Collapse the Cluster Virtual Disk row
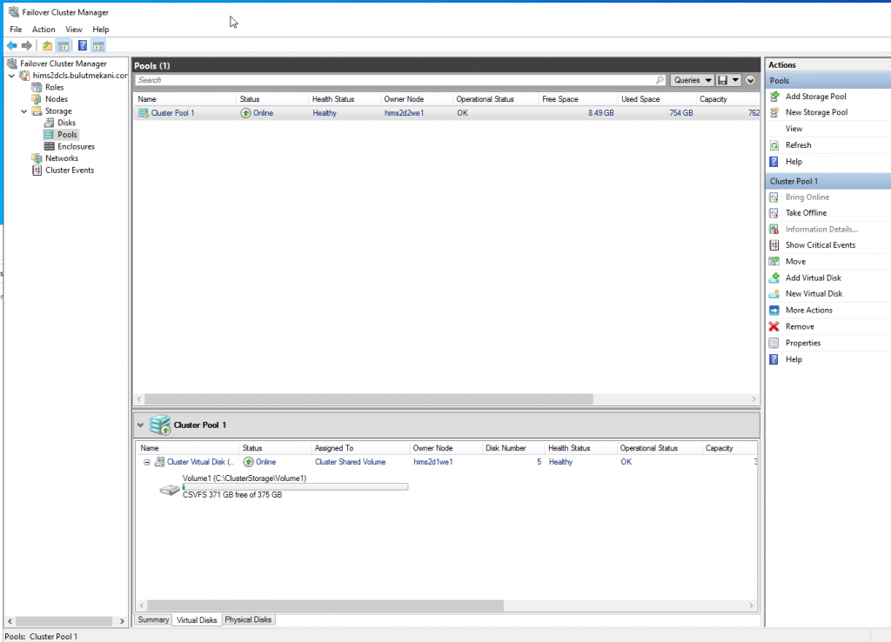This screenshot has height=642, width=891. click(146, 463)
